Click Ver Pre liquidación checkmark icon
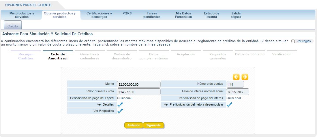Image resolution: width=317 pixels, height=137 pixels. (x=229, y=104)
